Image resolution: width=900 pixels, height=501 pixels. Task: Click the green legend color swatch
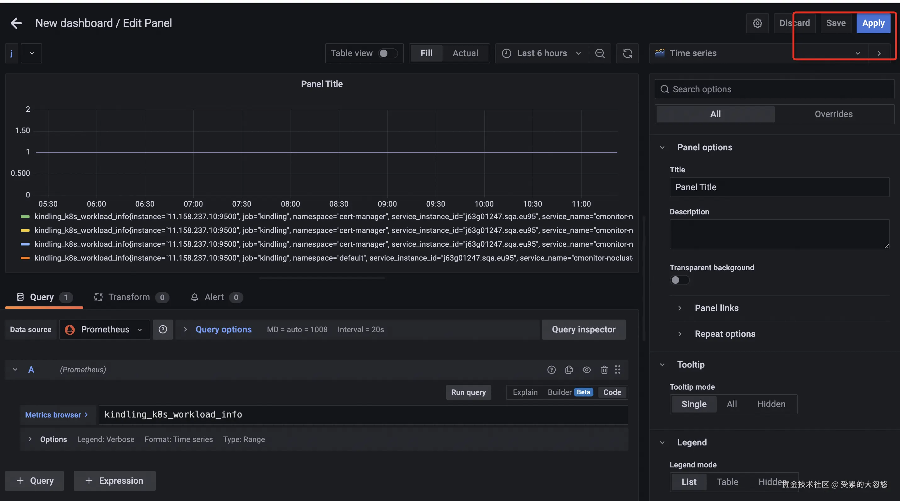[x=25, y=217]
